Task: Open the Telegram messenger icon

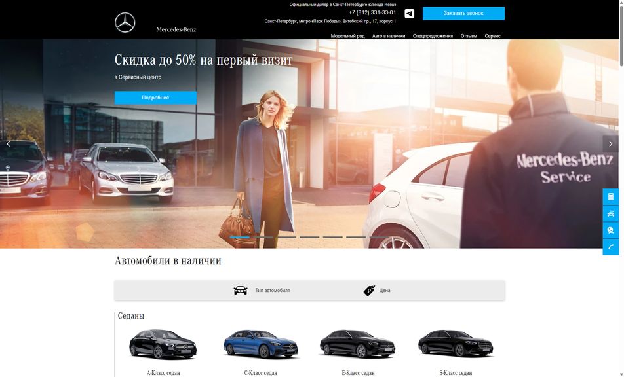Action: 409,14
